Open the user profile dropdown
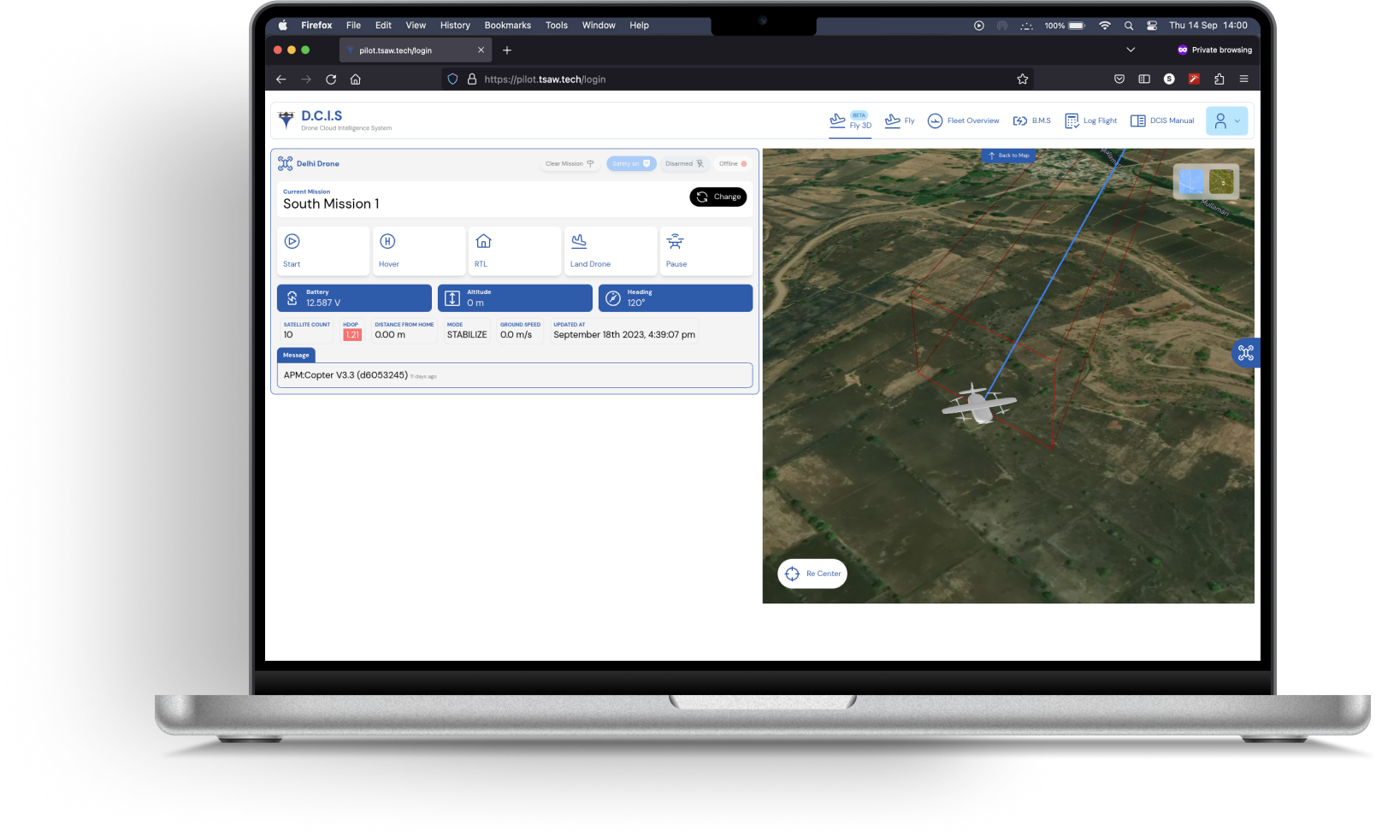The image size is (1376, 836). [1226, 121]
